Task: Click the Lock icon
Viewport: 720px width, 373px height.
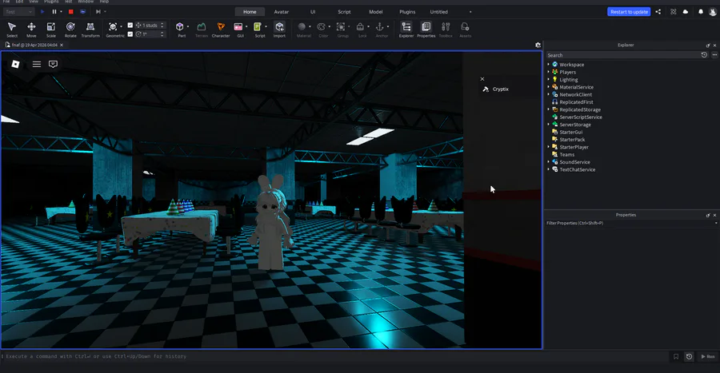Action: click(x=361, y=26)
